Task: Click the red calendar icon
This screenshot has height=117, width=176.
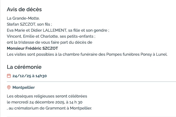Action: point(9,76)
